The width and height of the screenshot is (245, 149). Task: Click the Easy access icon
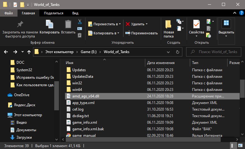click(x=180, y=28)
